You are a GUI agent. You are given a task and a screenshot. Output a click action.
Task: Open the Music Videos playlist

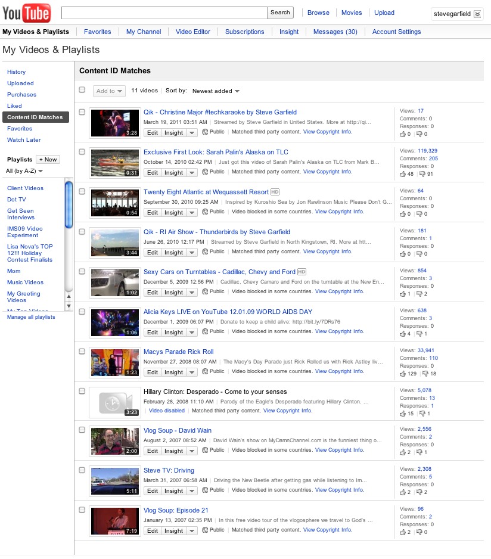25,282
